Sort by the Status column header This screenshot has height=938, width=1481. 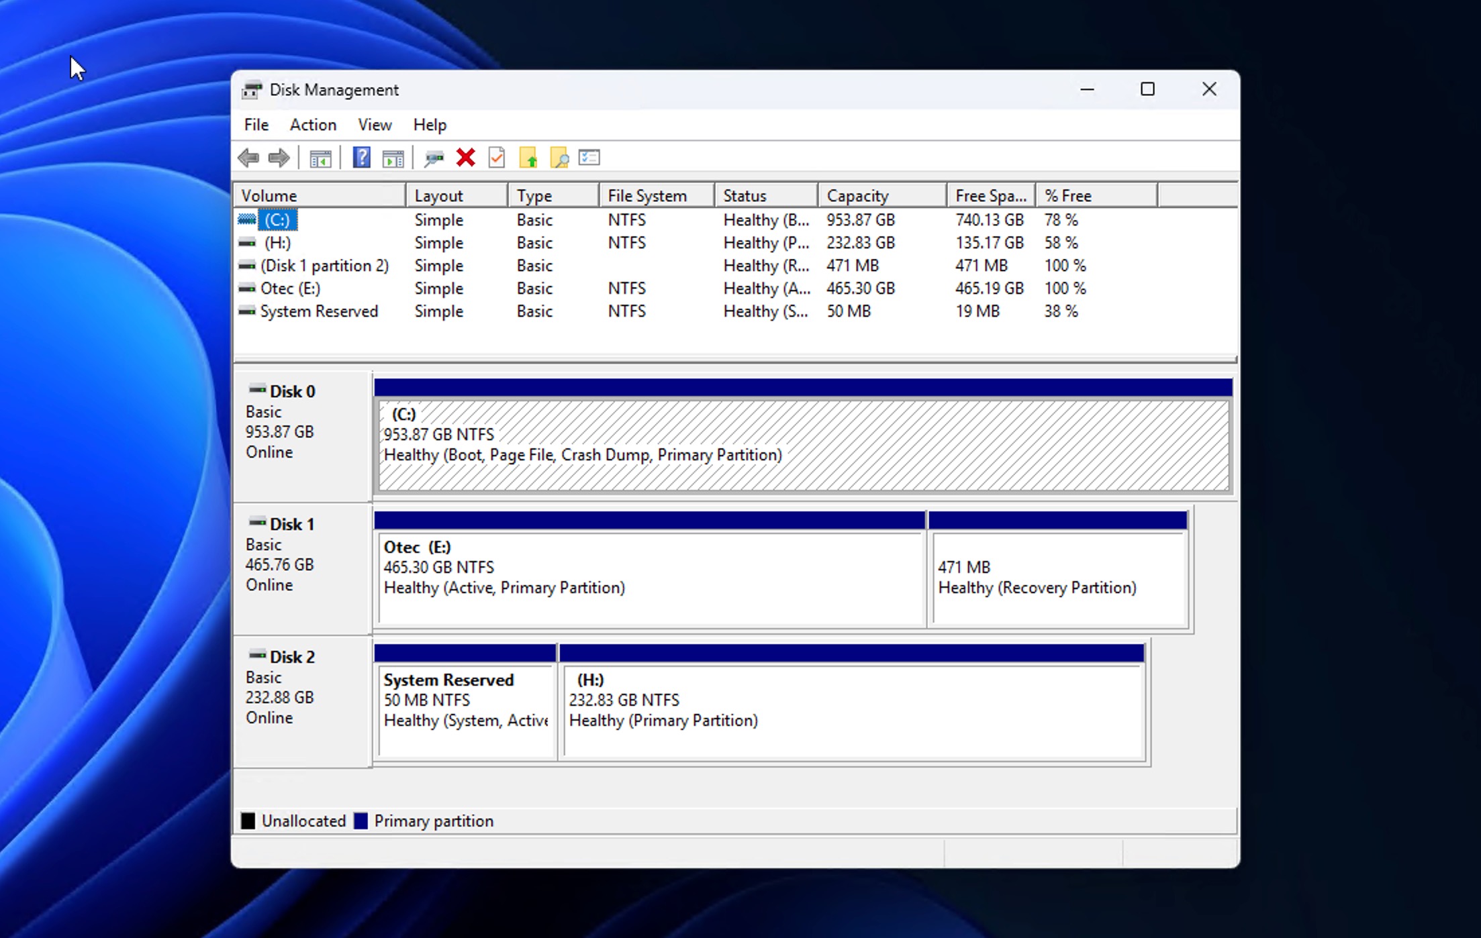[766, 196]
